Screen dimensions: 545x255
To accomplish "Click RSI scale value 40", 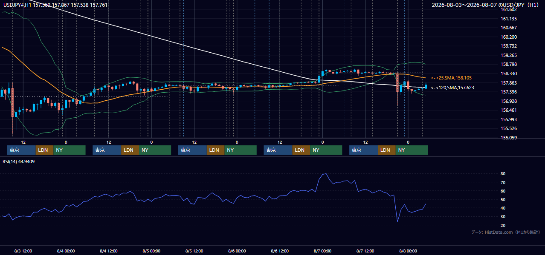I will (x=503, y=208).
